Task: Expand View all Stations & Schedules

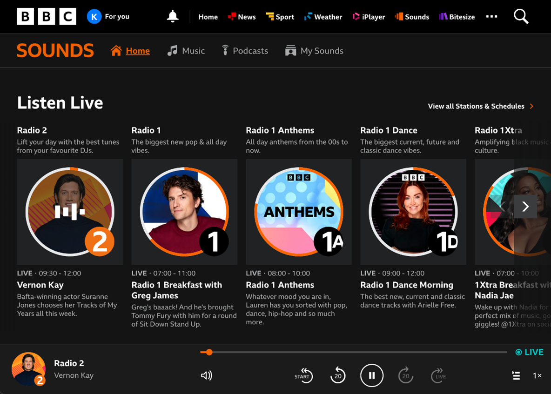Action: click(x=478, y=106)
